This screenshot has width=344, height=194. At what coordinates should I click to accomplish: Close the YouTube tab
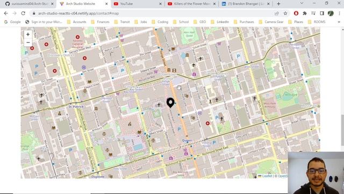click(160, 4)
